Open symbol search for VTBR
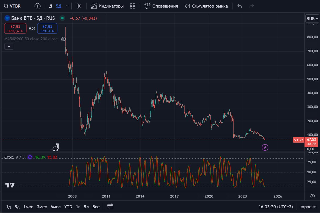This screenshot has width=320, height=213. click(x=13, y=6)
